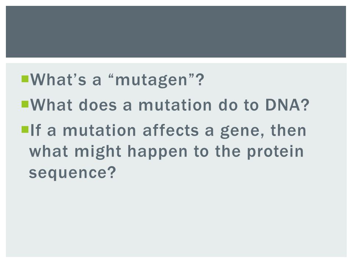Click the green bullet before "If a mutation"

25,130
